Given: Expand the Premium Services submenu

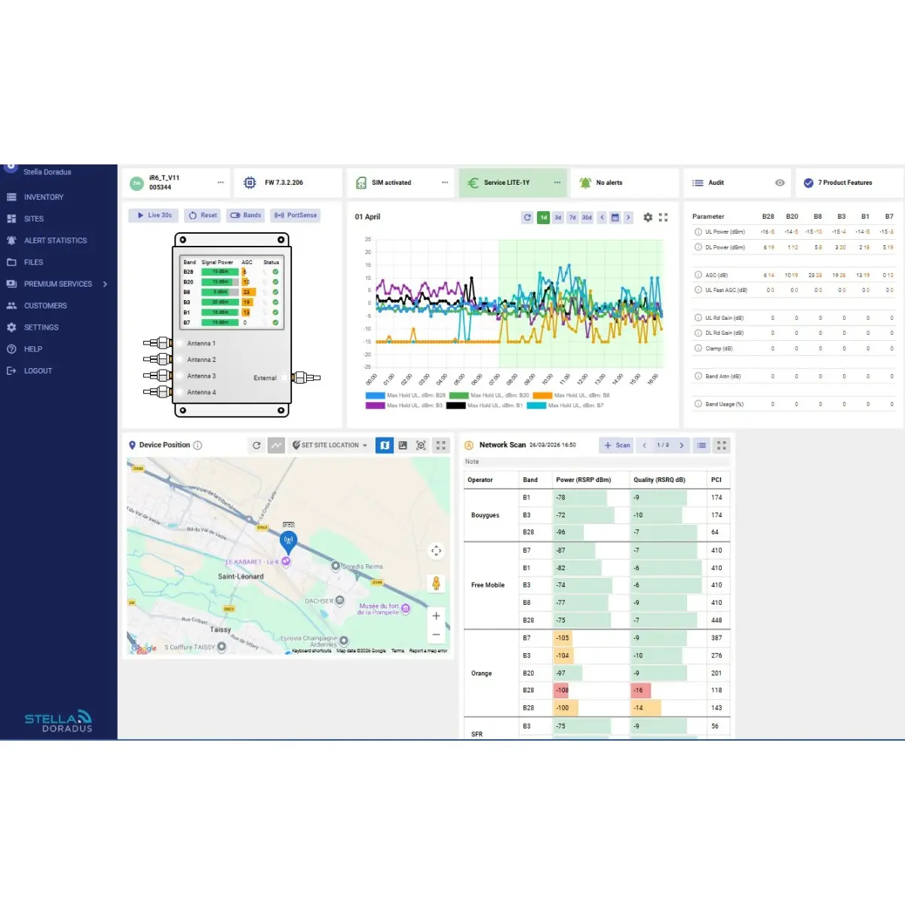Looking at the screenshot, I should 105,284.
